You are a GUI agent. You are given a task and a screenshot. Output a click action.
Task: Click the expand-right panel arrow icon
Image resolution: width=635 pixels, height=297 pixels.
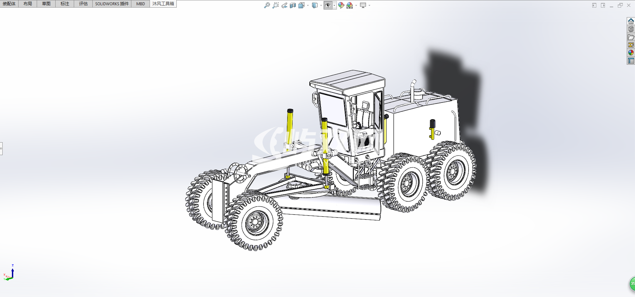(x=603, y=5)
